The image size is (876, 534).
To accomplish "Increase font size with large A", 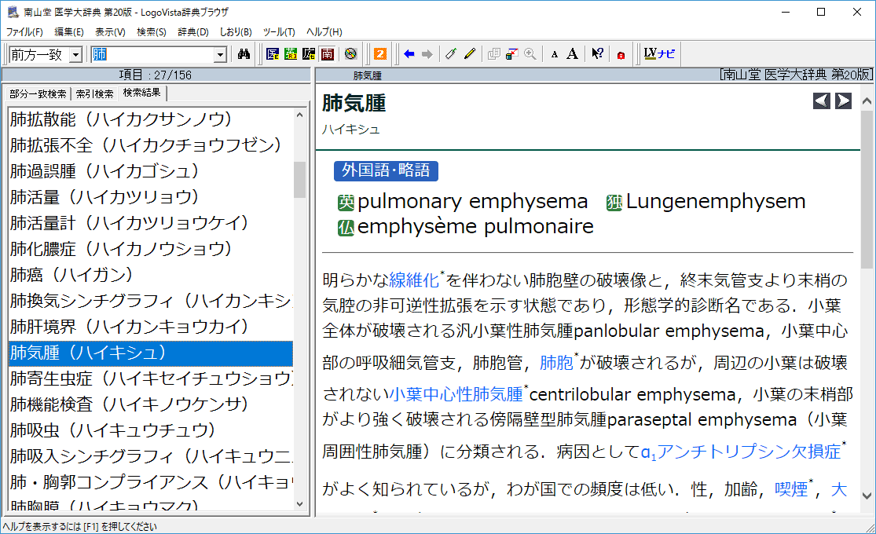I will tap(572, 54).
